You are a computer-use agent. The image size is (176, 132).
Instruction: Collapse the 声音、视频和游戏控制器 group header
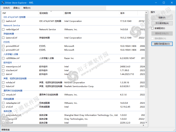(15, 79)
